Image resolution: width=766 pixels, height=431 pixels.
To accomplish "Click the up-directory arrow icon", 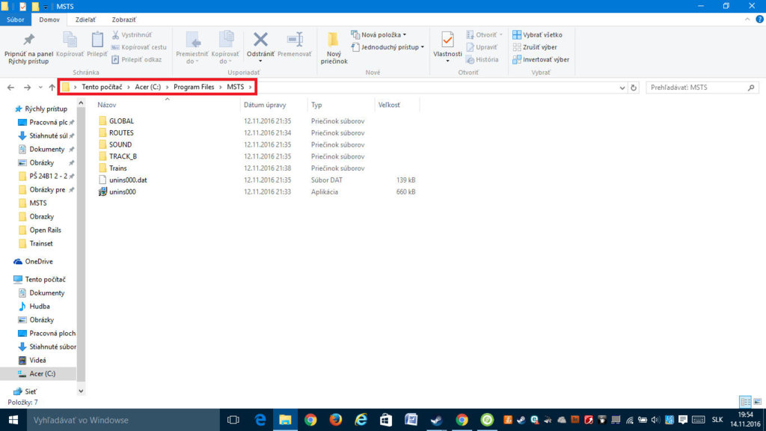I will tap(51, 88).
